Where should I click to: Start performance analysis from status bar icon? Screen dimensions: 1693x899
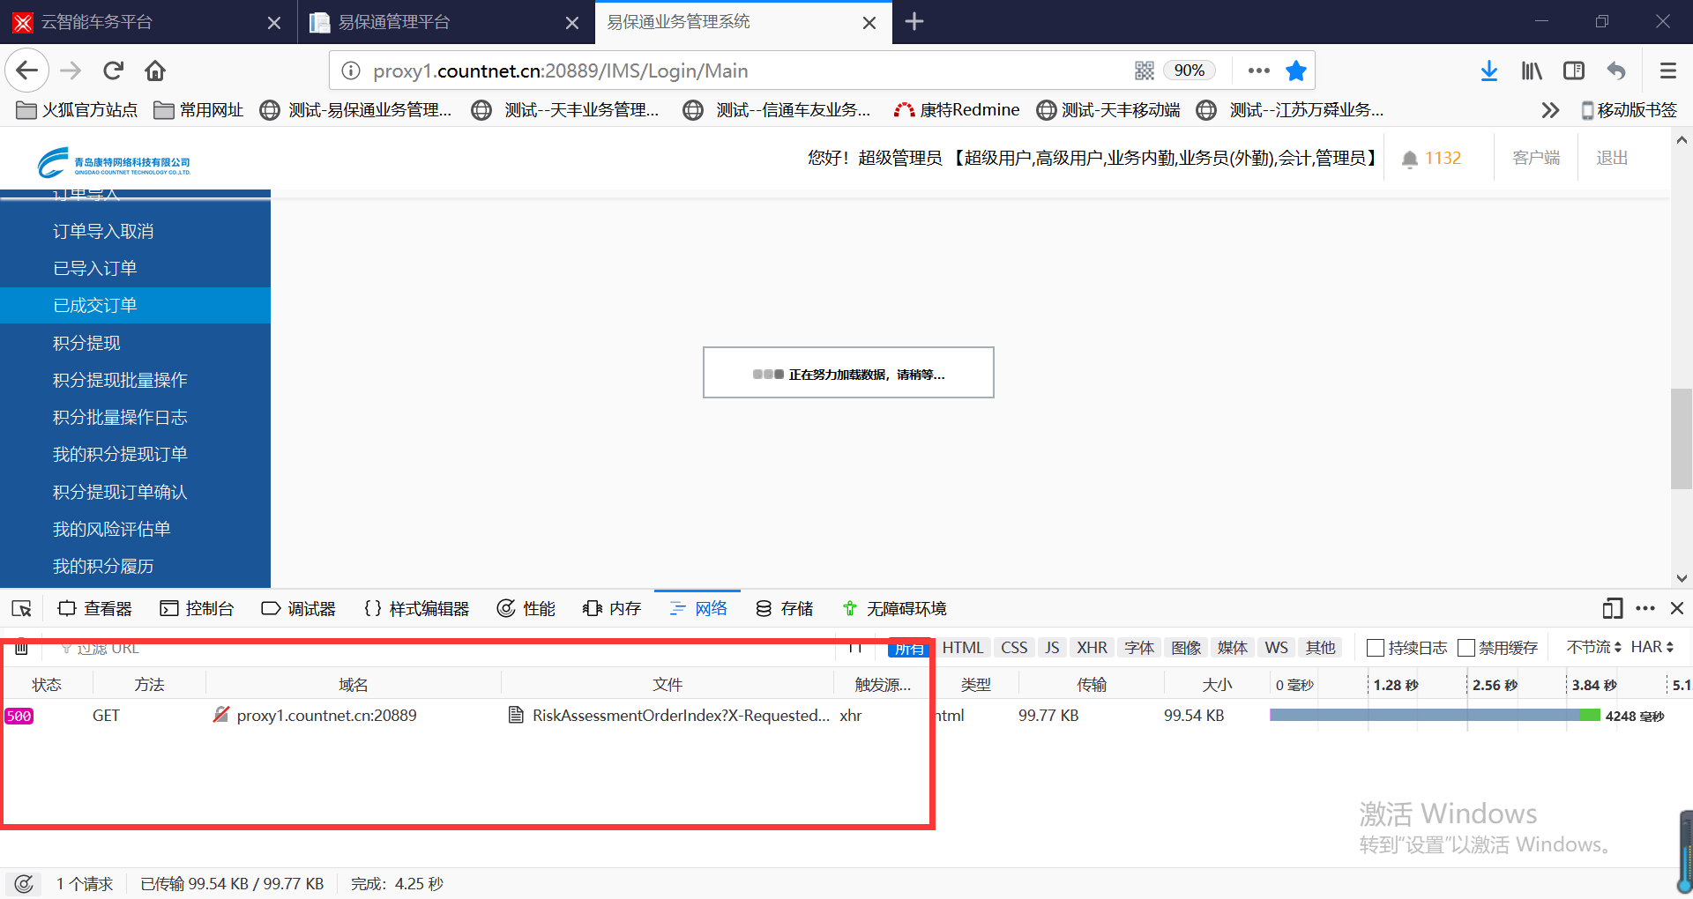pos(24,883)
